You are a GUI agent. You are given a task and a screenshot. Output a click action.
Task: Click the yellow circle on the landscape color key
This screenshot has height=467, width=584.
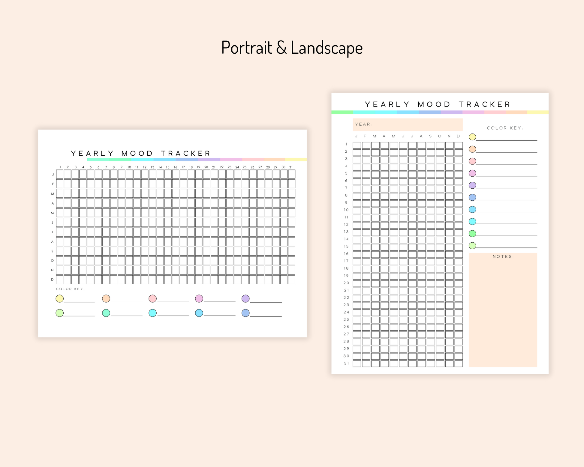60,298
